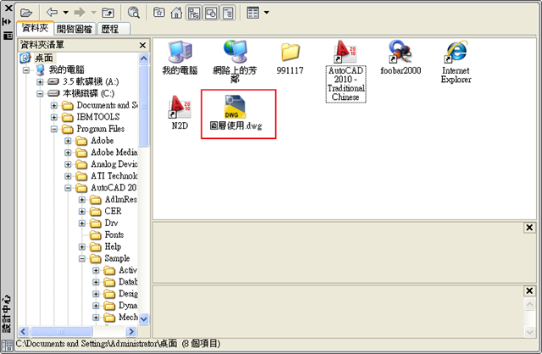Image resolution: width=542 pixels, height=354 pixels.
Task: Click description pane scroll up arrow
Action: (529, 305)
